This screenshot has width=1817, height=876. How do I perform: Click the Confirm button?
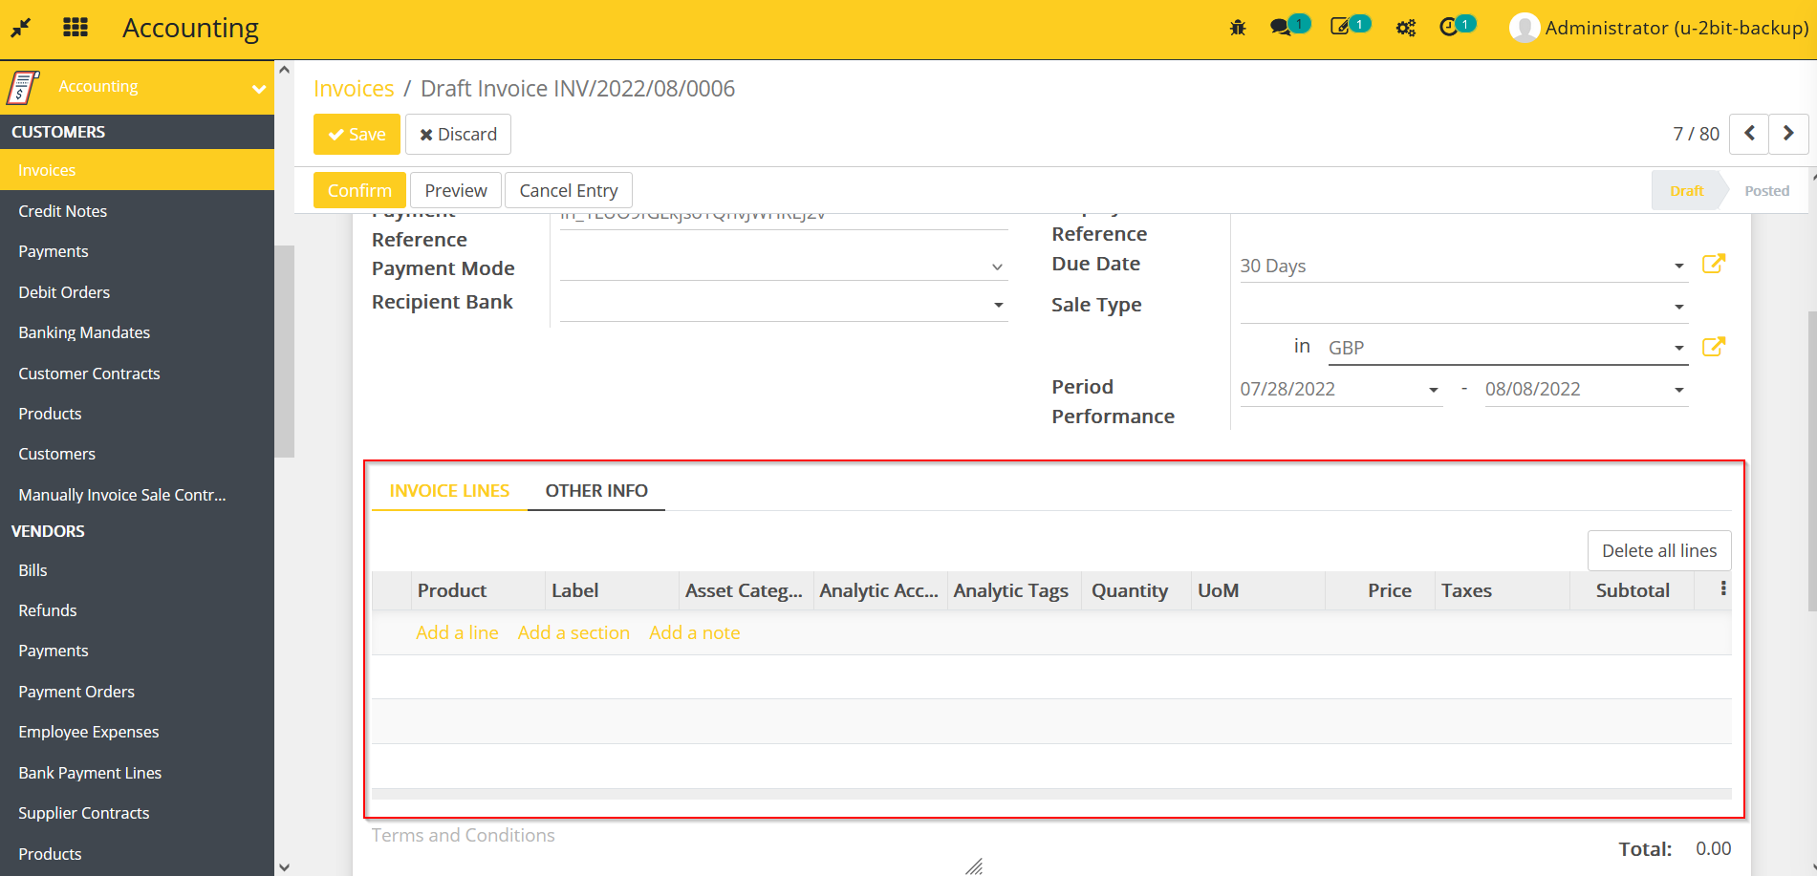(359, 190)
